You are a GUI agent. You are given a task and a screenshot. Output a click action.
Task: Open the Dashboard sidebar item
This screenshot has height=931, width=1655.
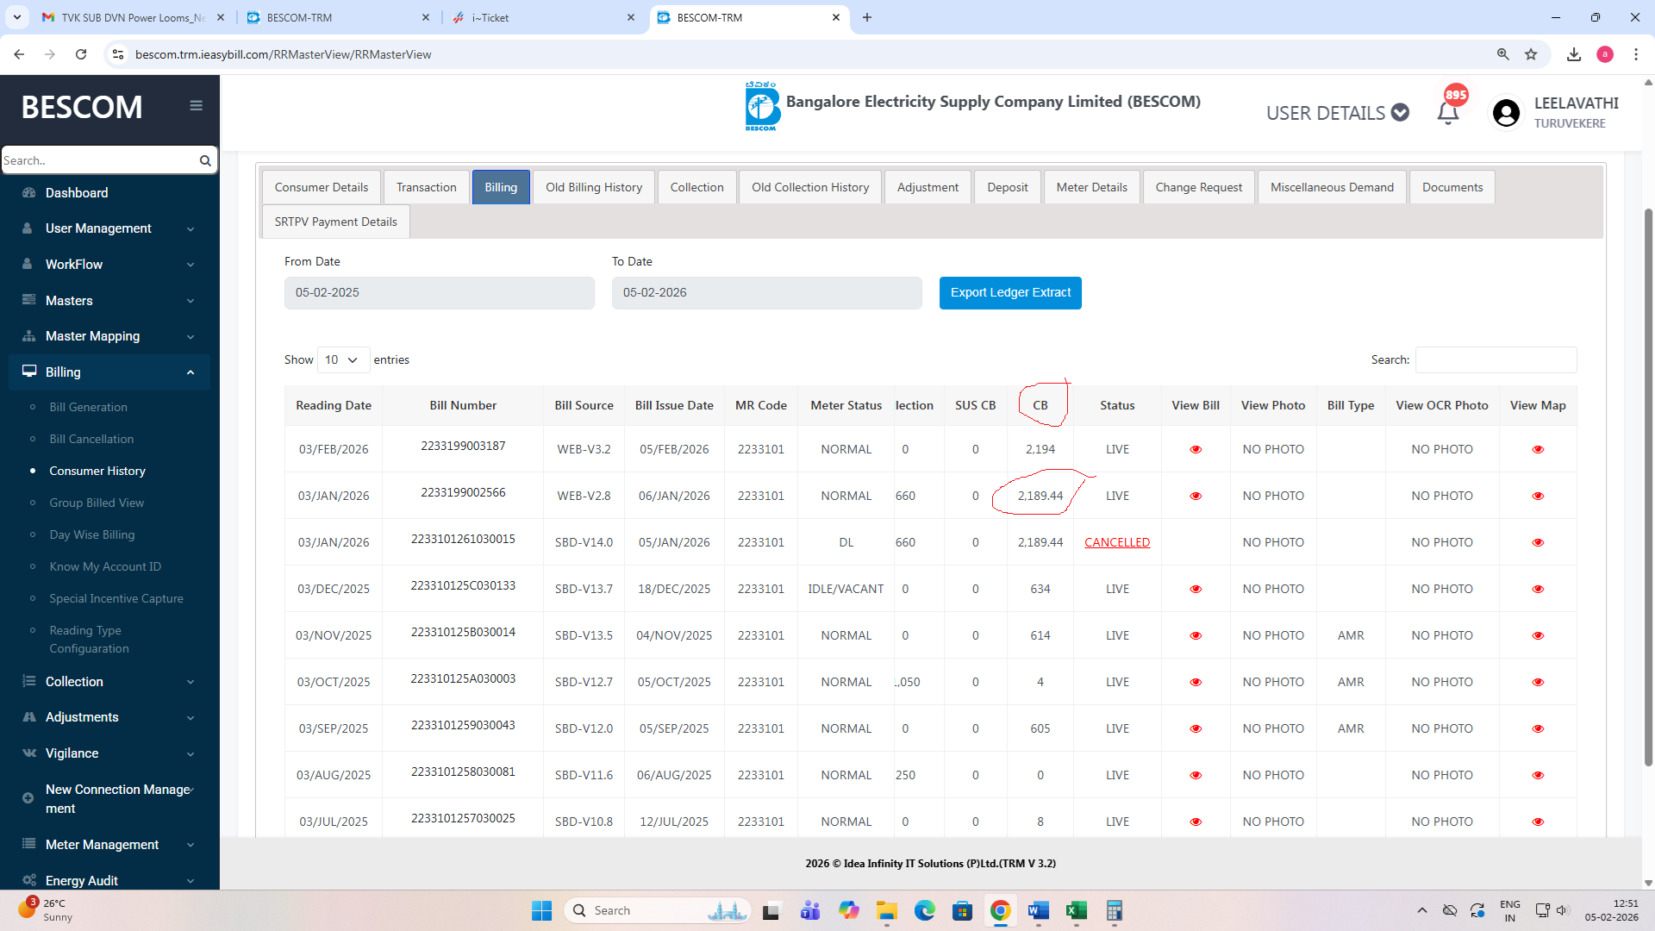point(77,192)
